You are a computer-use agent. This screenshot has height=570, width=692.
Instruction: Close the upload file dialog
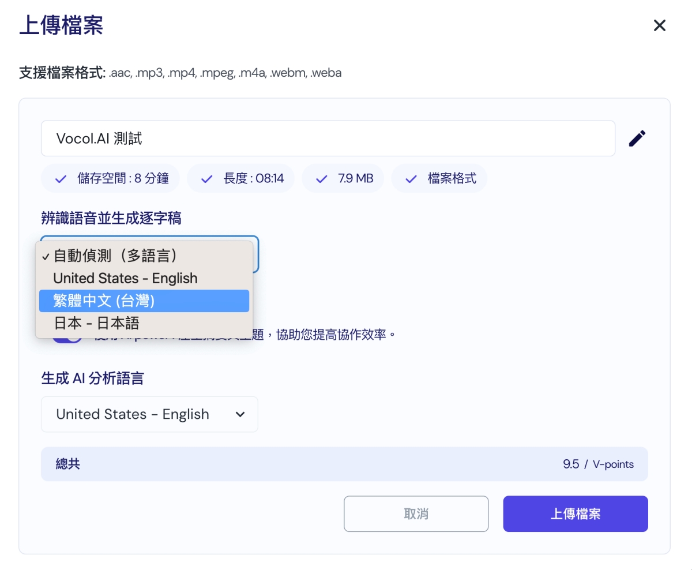point(659,25)
